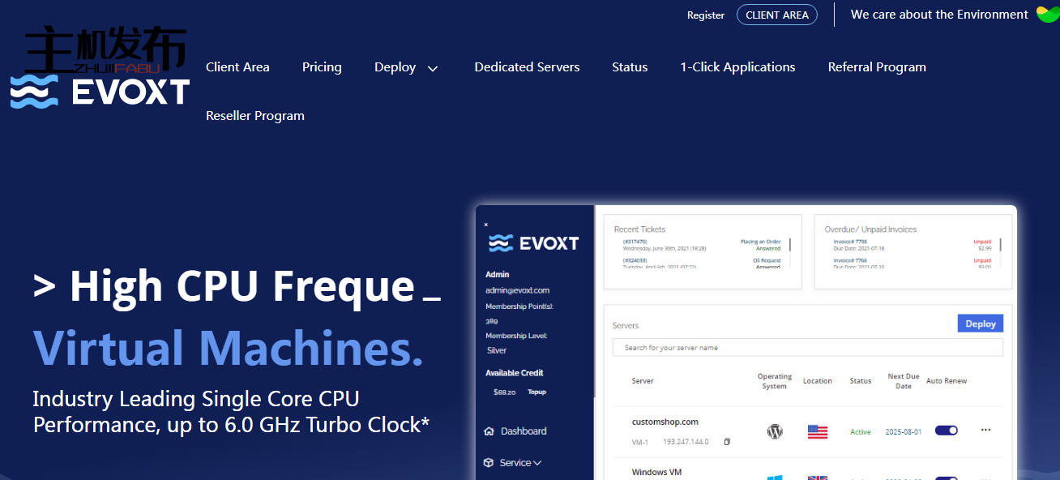Copy the customshop.com server IP address
Screen dimensions: 1060x480
pos(727,442)
